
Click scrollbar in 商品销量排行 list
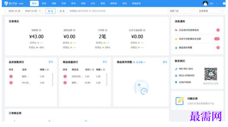pos(107,79)
